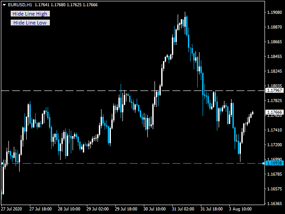
Task: Click the 1.17200 price scale value
Action: [x=275, y=145]
